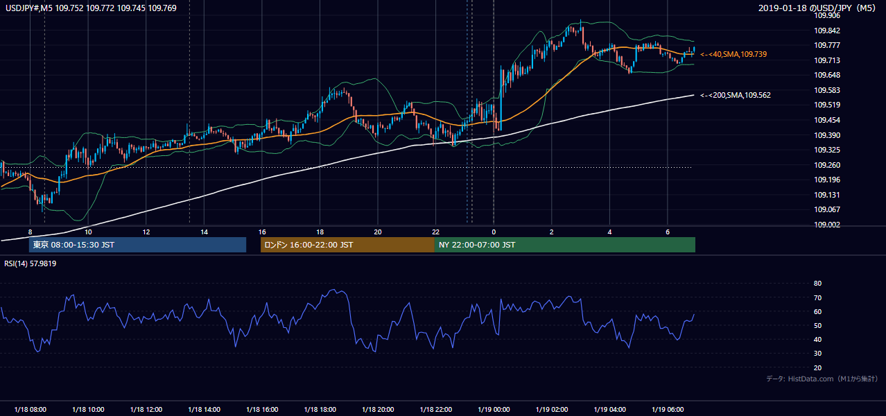
Task: Click price axis value 109.583
Action: click(827, 90)
